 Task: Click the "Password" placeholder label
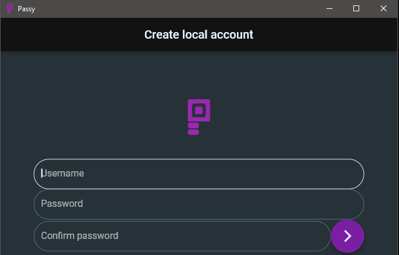[62, 204]
